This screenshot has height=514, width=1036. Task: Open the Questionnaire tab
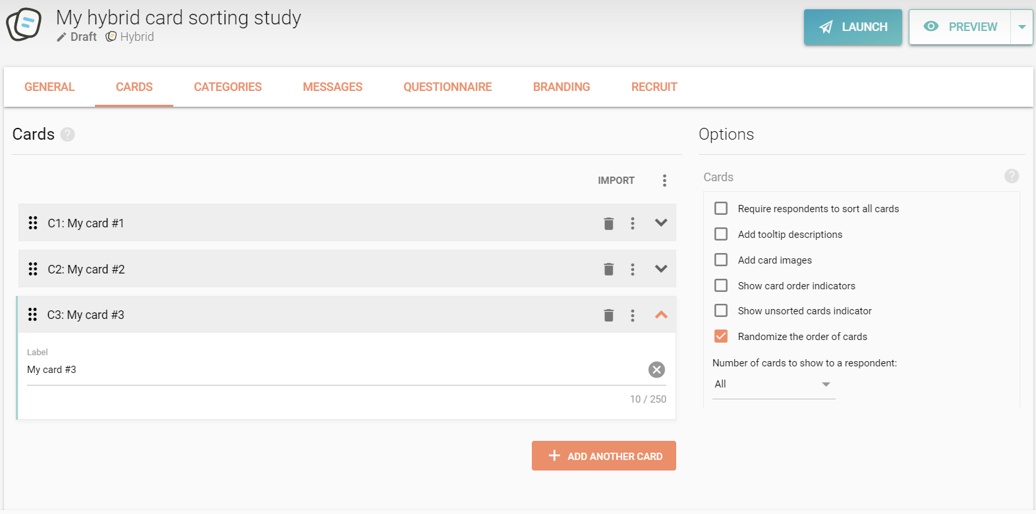click(447, 87)
